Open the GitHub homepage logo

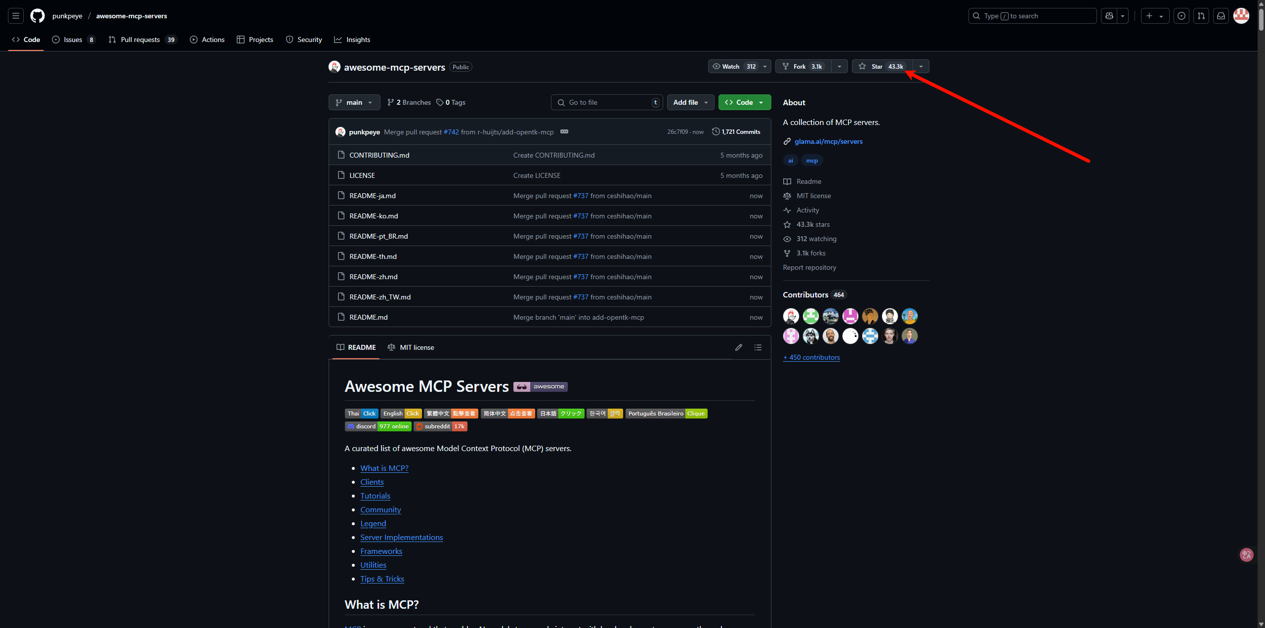pyautogui.click(x=38, y=16)
